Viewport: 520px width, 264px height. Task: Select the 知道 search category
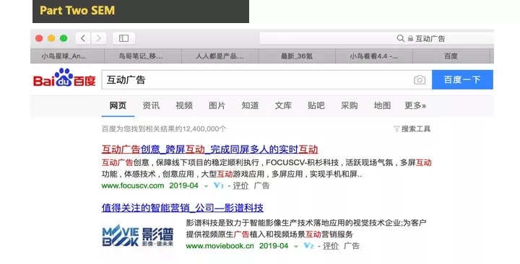pos(250,105)
